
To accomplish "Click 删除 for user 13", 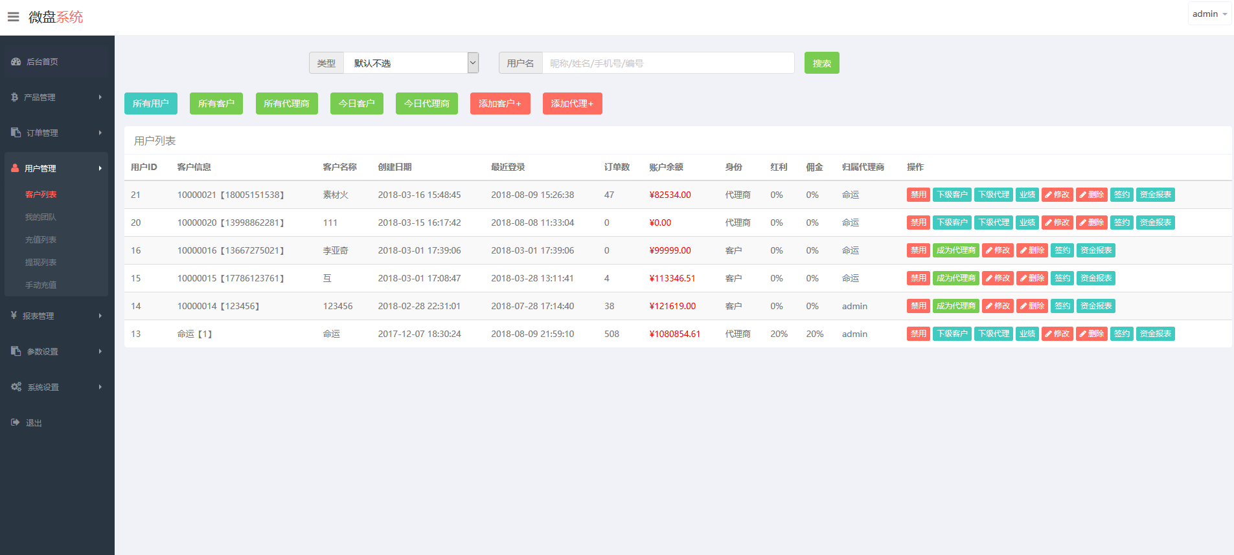I will point(1091,334).
